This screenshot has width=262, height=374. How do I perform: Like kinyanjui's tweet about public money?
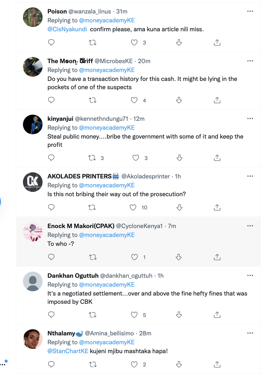[136, 158]
